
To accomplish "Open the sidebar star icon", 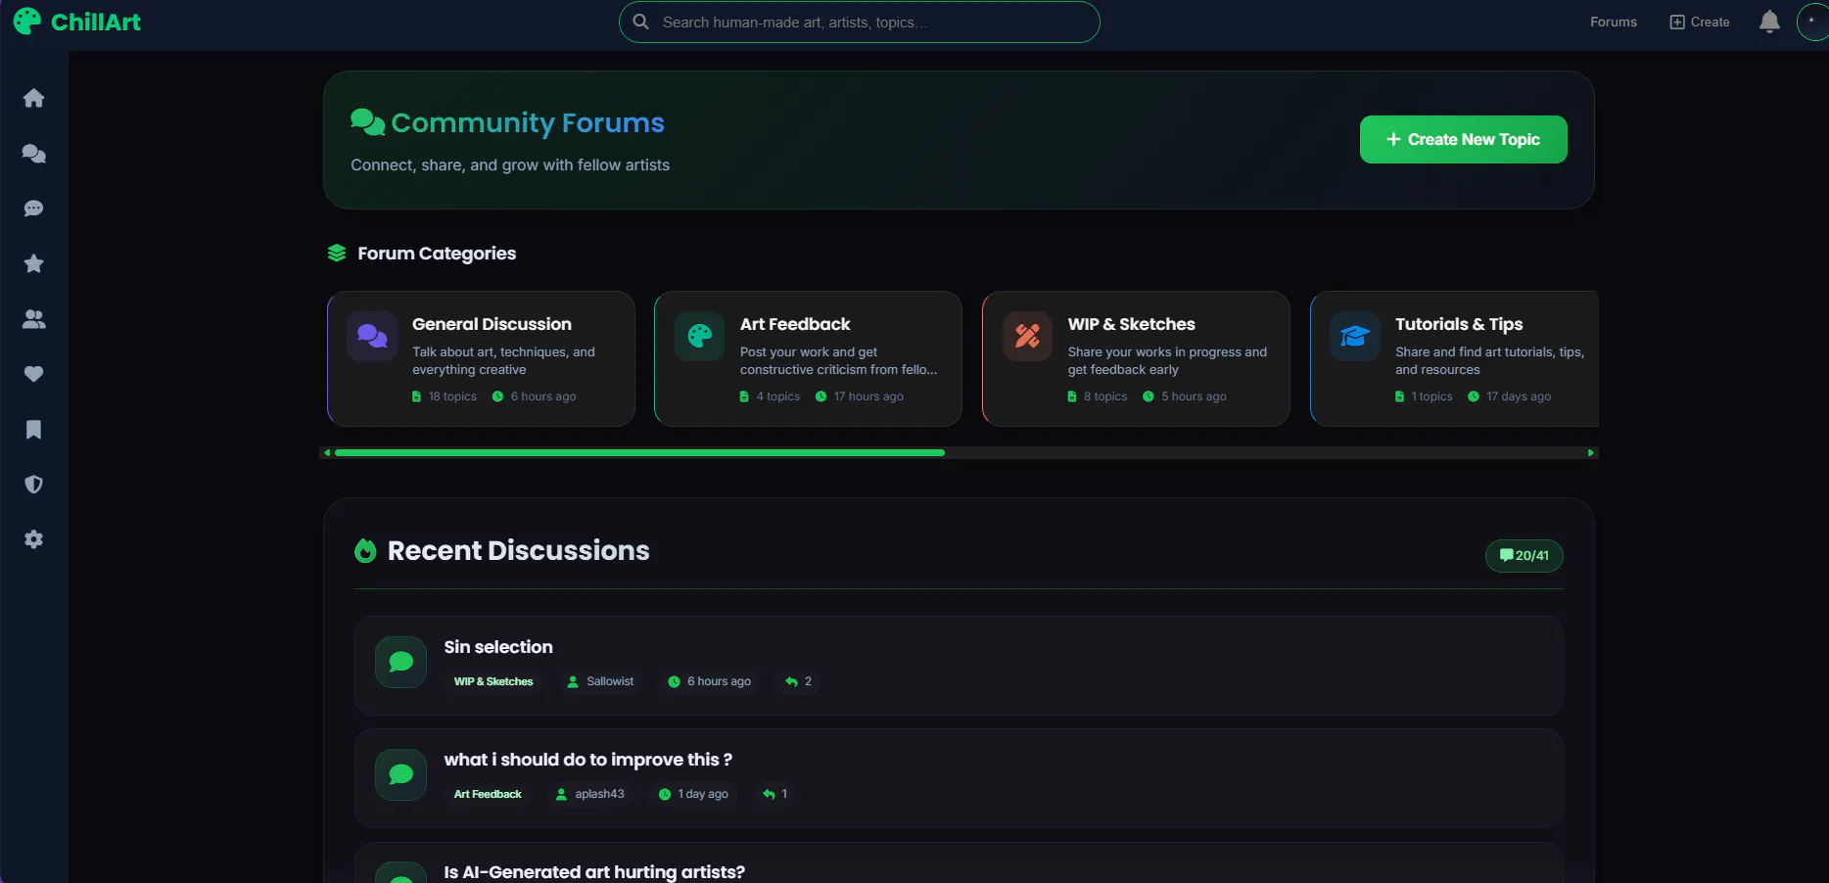I will [34, 263].
